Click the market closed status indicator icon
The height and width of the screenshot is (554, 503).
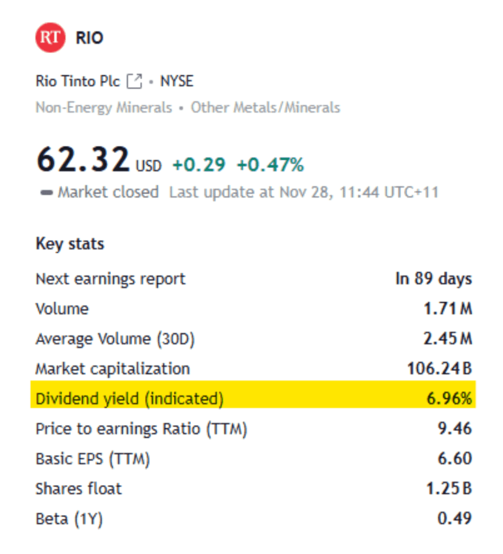[x=46, y=192]
